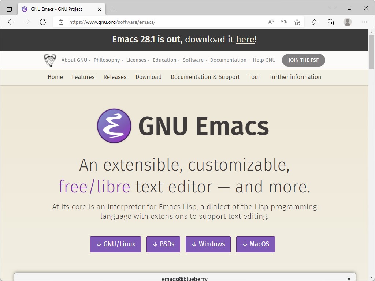The image size is (375, 281).
Task: Download Emacs 28.1 via the here link
Action: 245,40
